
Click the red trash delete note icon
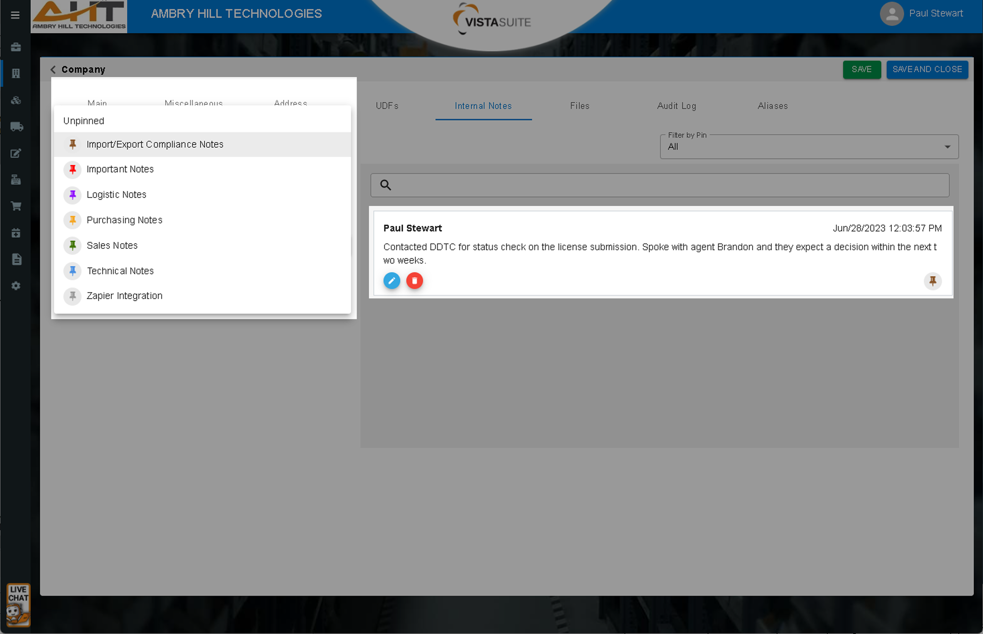click(x=415, y=281)
